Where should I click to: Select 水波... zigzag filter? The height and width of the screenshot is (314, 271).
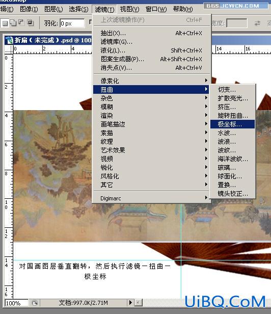[233, 133]
